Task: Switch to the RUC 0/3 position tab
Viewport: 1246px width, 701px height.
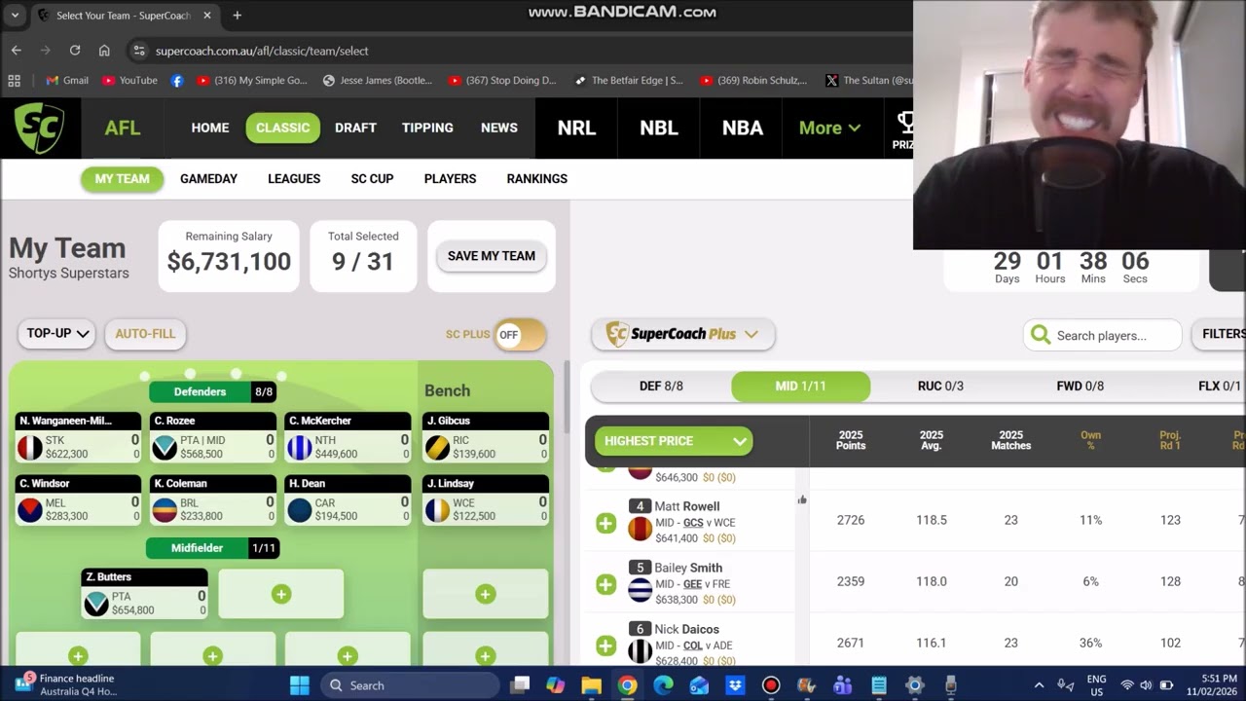Action: 940,387
